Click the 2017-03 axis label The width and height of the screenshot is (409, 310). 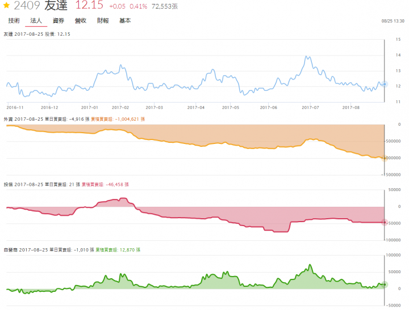[x=154, y=108]
